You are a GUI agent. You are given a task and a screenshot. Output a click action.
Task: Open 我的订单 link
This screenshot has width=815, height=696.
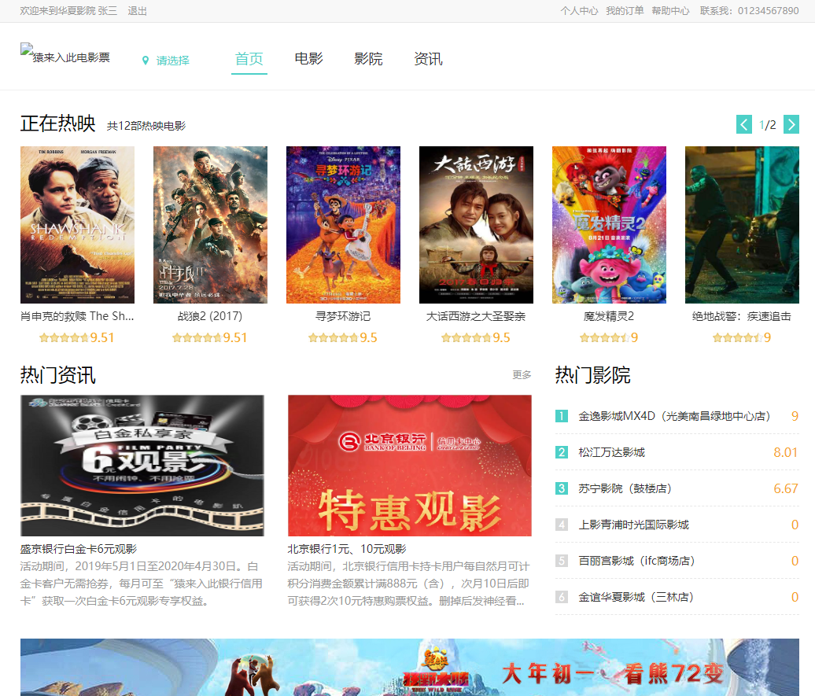[625, 11]
